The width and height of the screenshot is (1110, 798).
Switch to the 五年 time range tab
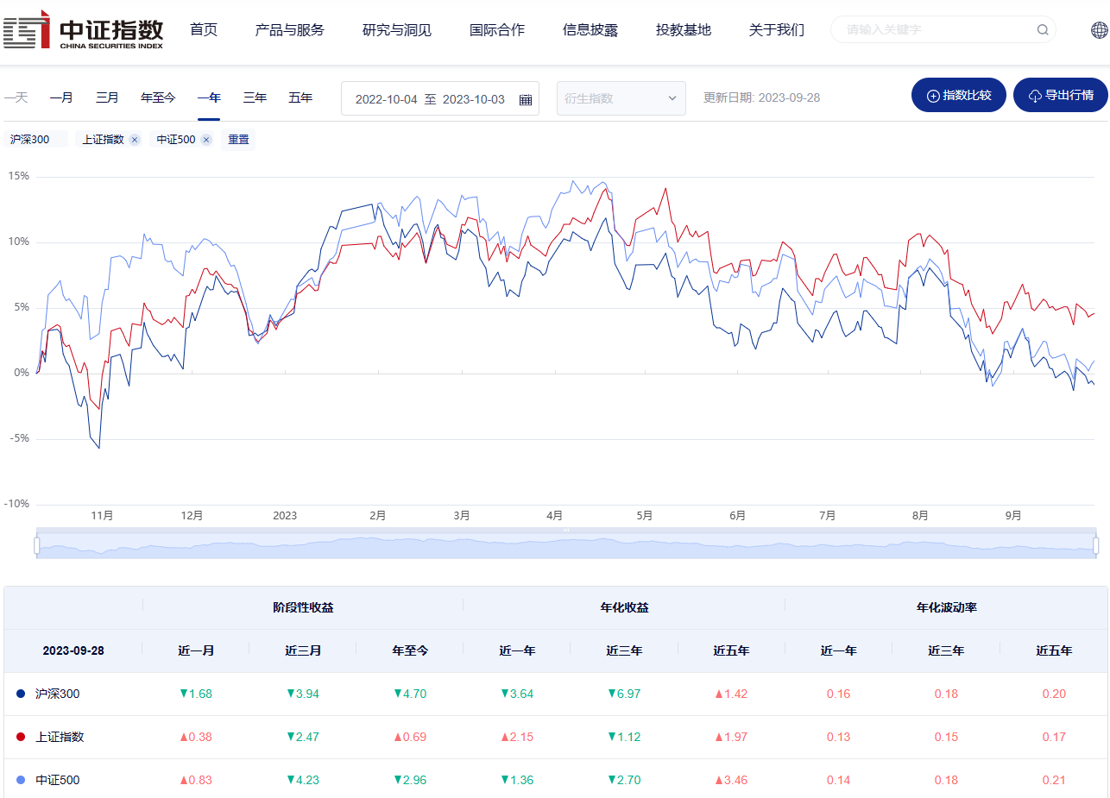click(x=300, y=97)
